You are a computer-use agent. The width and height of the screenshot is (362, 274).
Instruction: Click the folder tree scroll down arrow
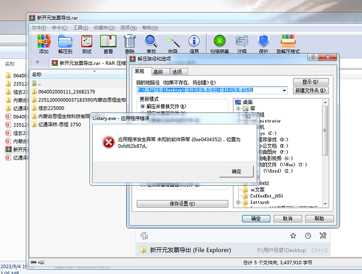pyautogui.click(x=325, y=204)
